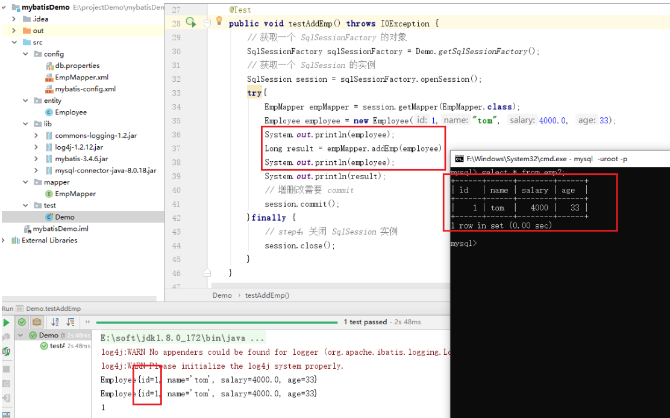Click the entity folder icon
The image size is (670, 418).
tap(37, 100)
